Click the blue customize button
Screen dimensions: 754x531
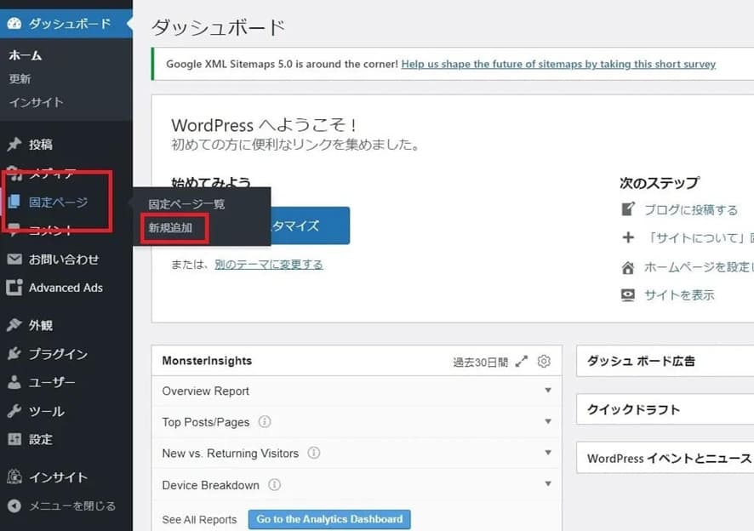click(310, 226)
